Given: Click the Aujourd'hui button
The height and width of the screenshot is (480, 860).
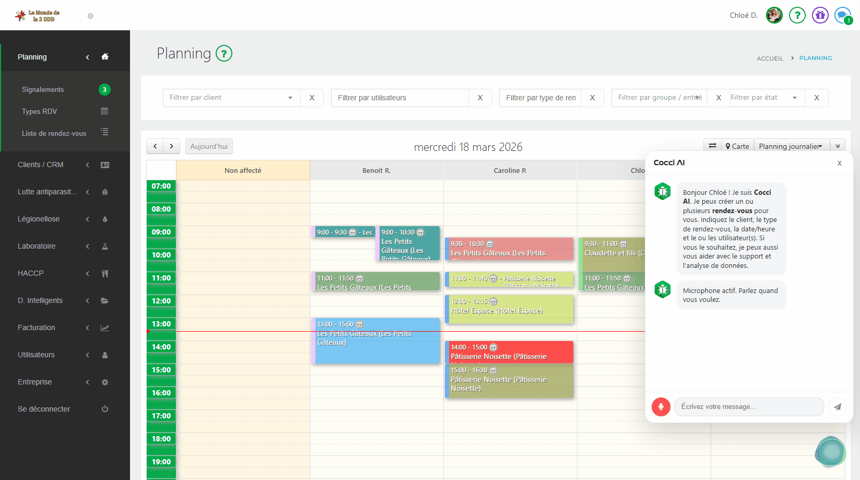Looking at the screenshot, I should click(x=209, y=146).
